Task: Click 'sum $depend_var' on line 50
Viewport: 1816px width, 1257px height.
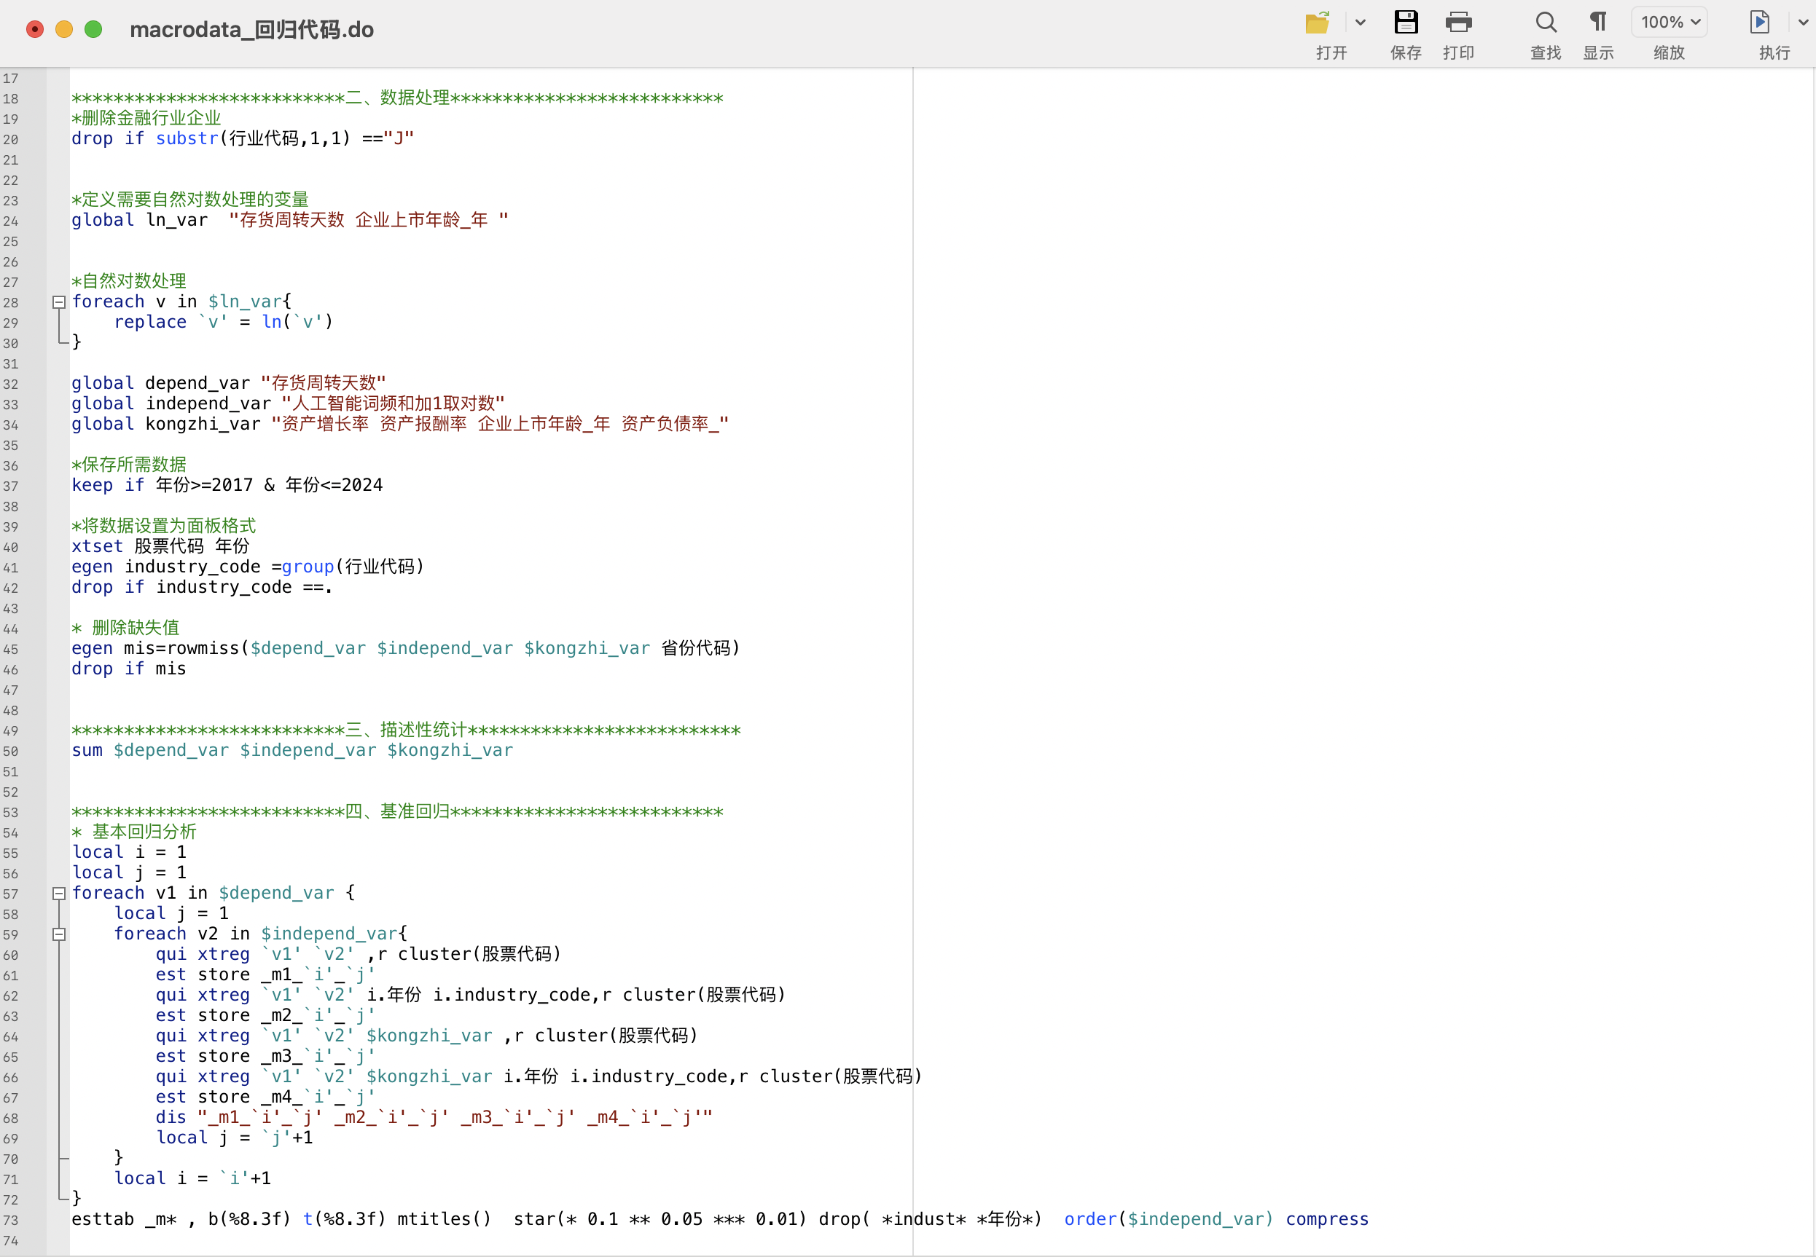Action: click(x=292, y=750)
